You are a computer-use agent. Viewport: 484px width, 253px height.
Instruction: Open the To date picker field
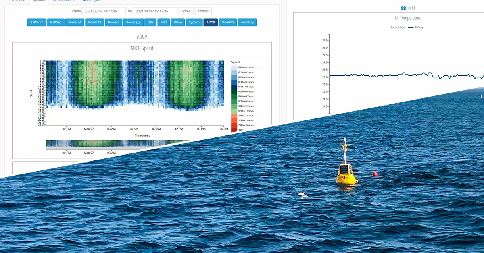pos(155,11)
